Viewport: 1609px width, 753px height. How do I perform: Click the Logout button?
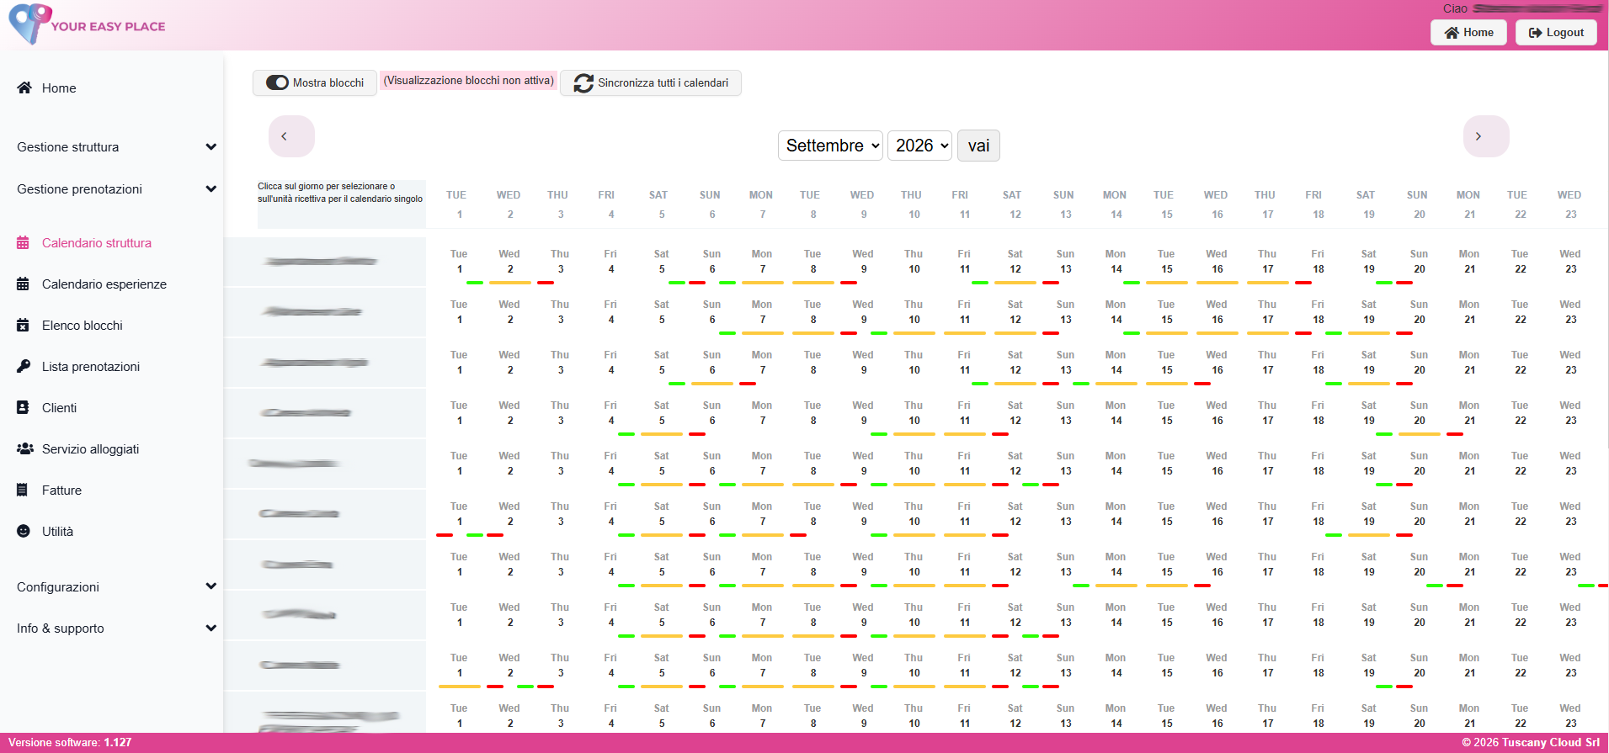coord(1556,32)
